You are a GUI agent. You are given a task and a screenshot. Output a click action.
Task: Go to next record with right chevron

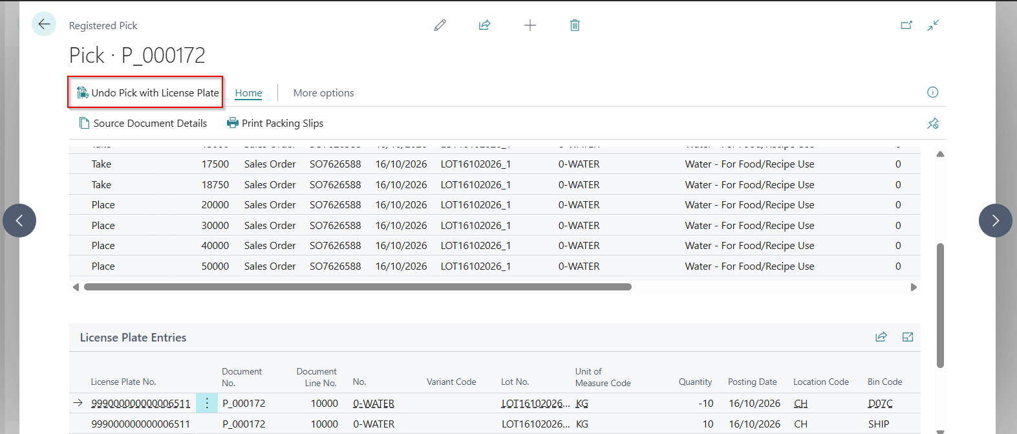(x=996, y=221)
